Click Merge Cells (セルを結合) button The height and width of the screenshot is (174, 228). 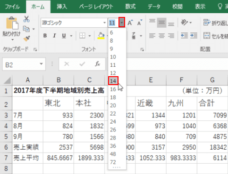[215, 36]
